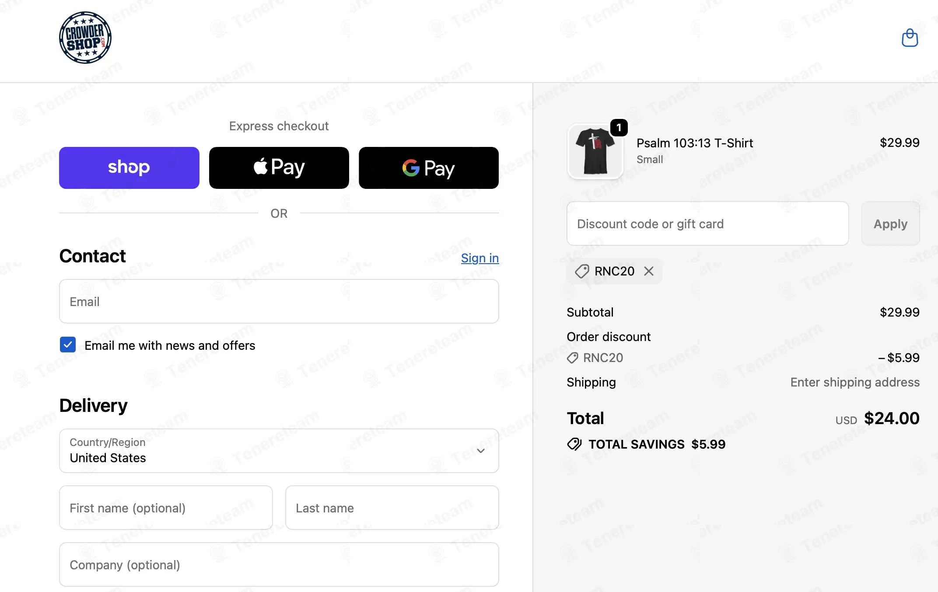The width and height of the screenshot is (938, 592).
Task: Click into the Email field
Action: pos(279,301)
